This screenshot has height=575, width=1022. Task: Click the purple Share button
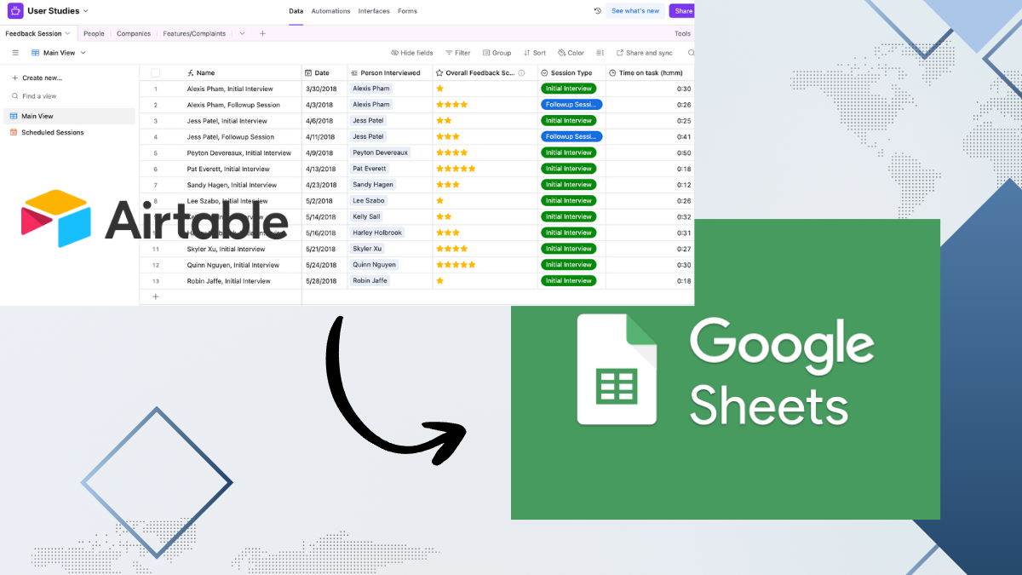pos(682,11)
